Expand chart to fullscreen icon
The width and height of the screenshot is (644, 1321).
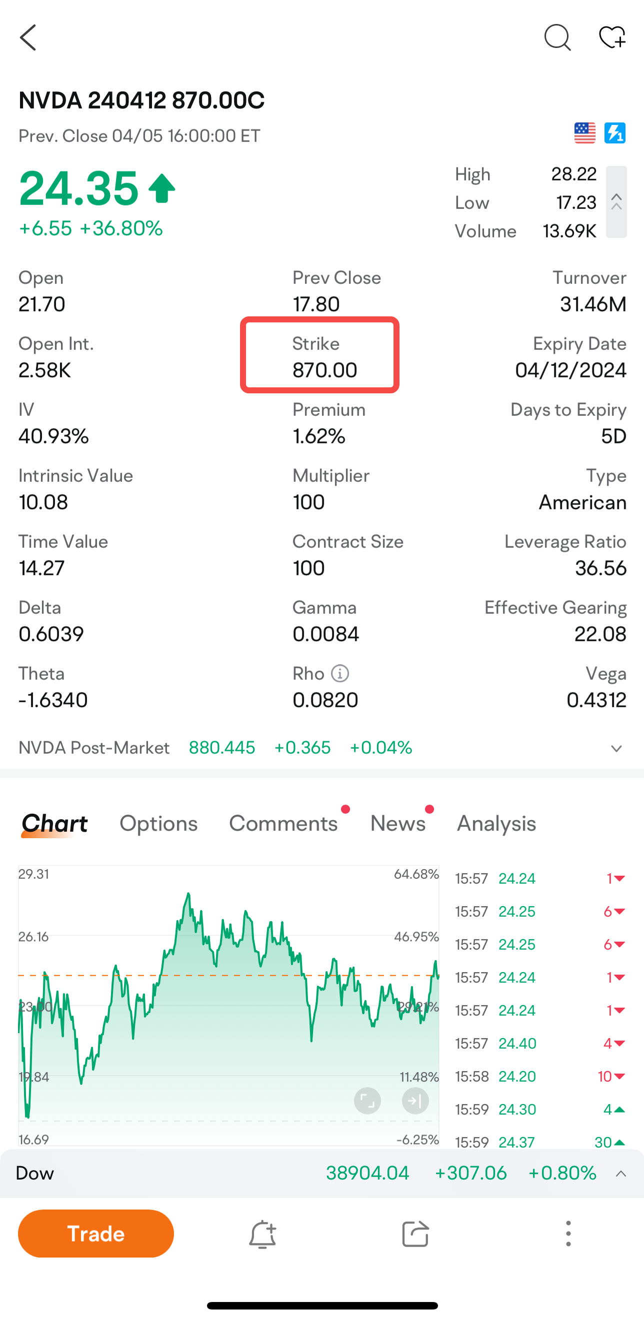(x=367, y=1101)
